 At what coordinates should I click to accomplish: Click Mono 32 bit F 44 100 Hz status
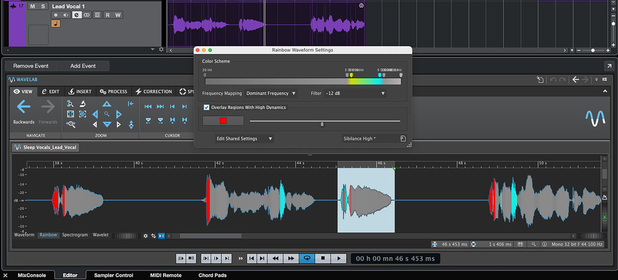pos(576,244)
